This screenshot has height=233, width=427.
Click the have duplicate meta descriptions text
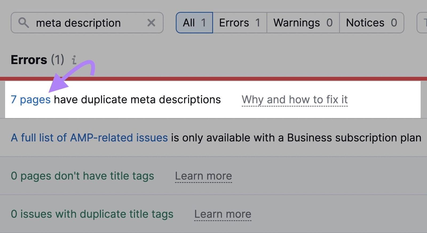point(137,100)
